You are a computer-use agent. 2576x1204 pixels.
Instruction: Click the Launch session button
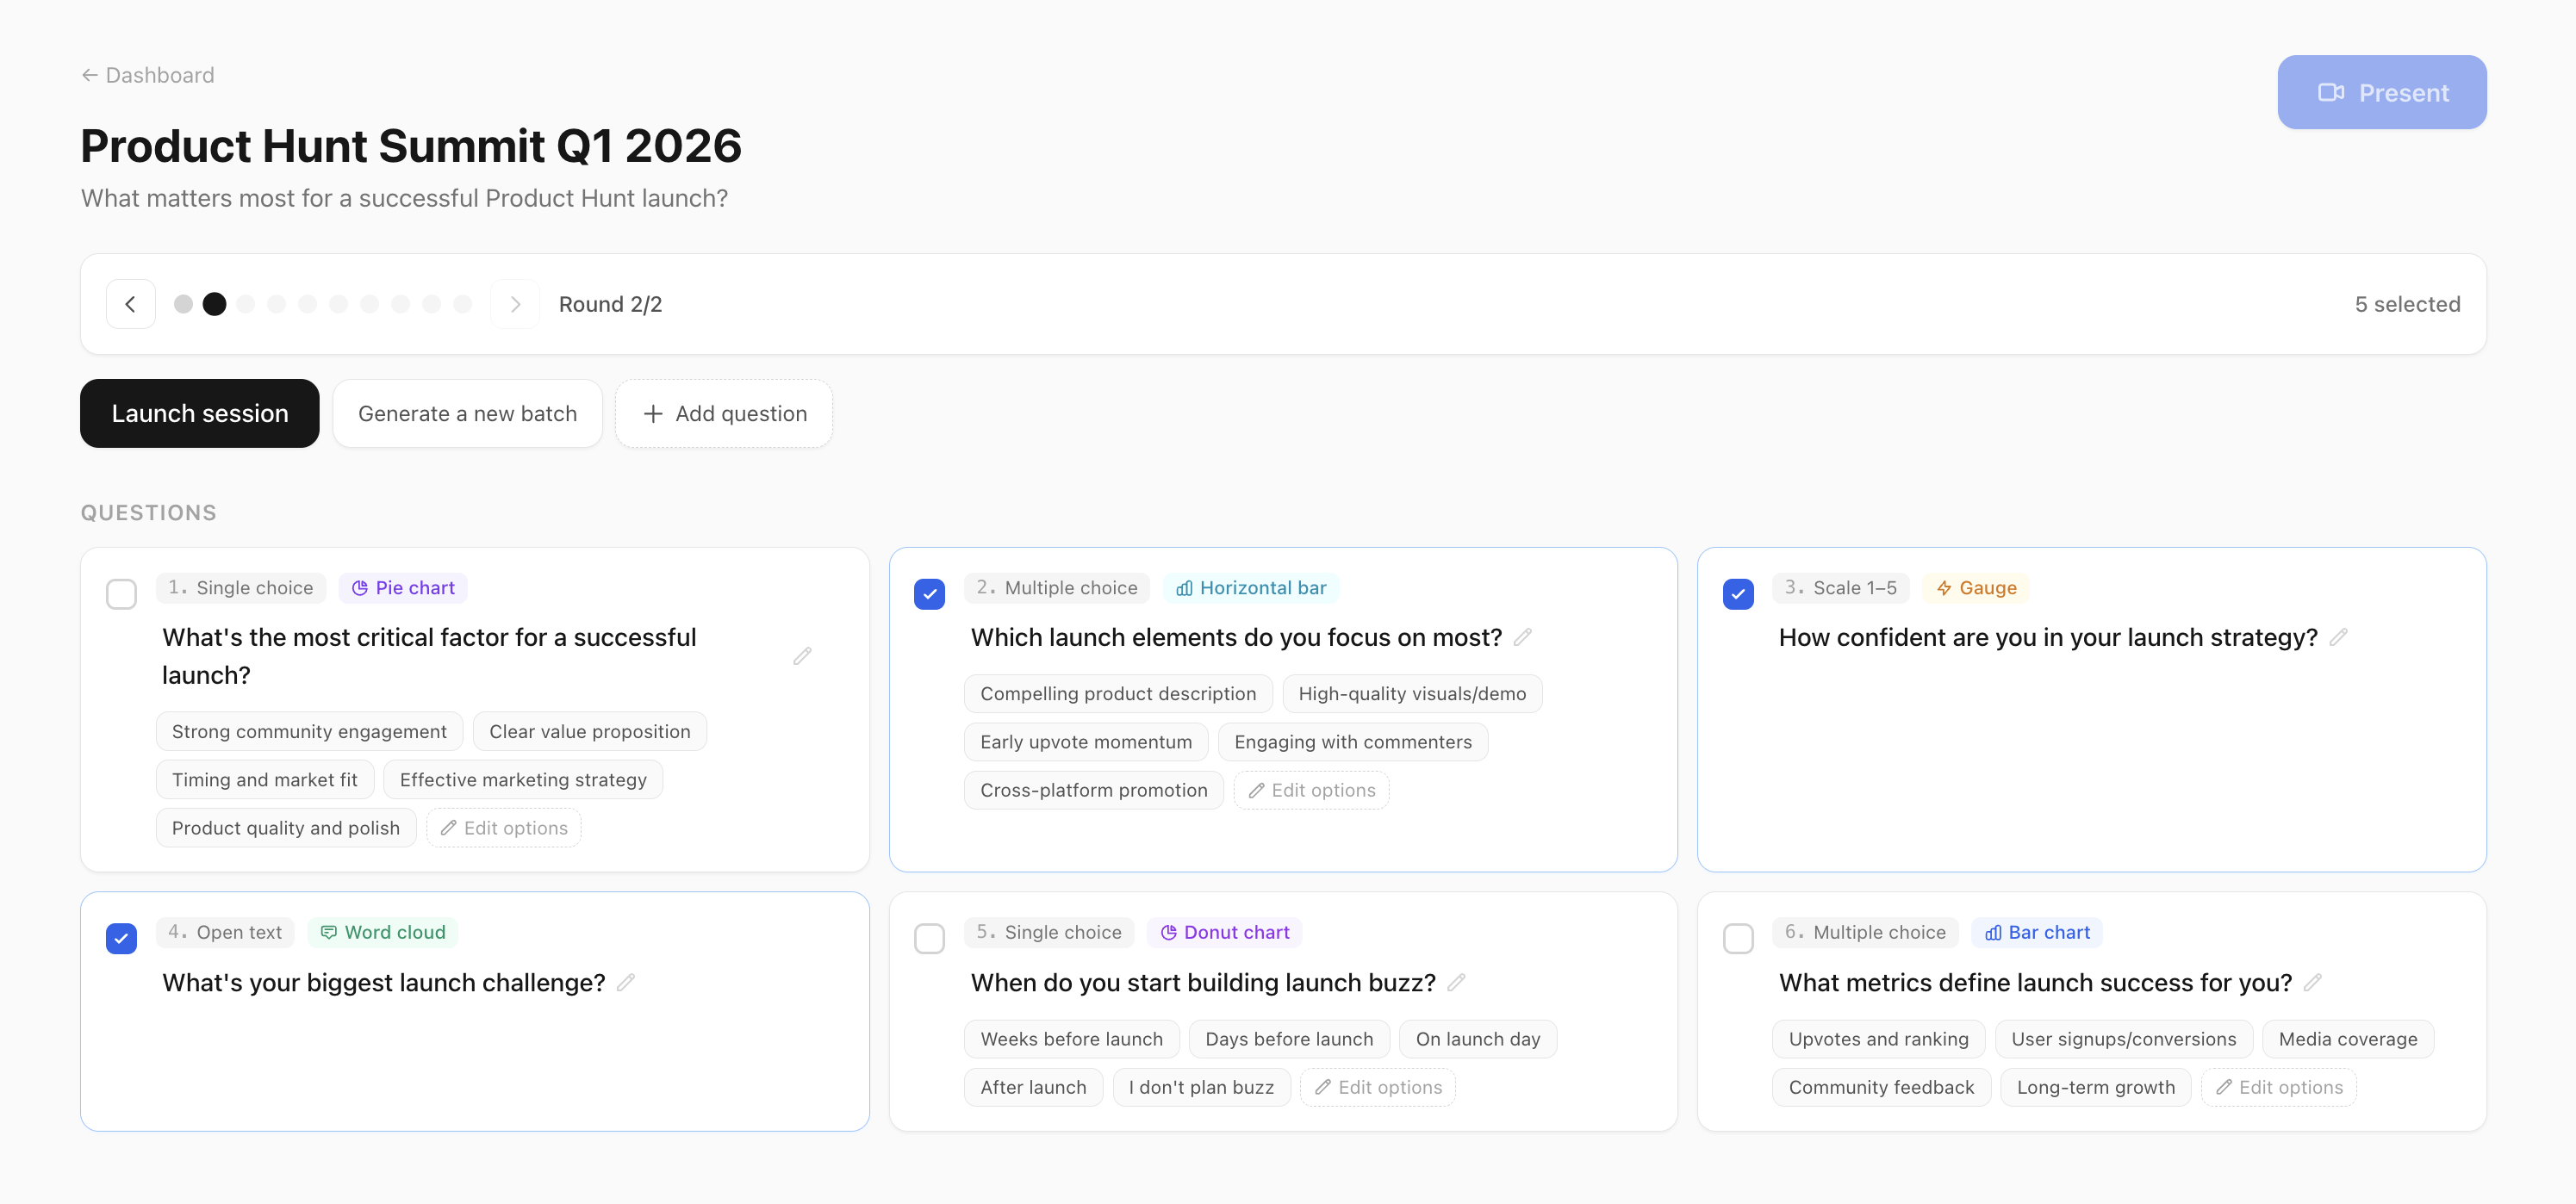199,413
